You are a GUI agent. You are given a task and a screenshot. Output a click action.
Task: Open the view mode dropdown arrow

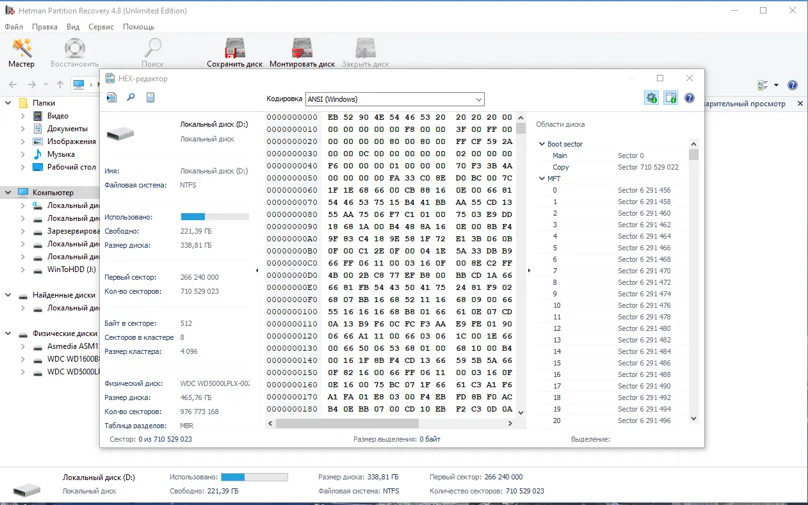[776, 85]
